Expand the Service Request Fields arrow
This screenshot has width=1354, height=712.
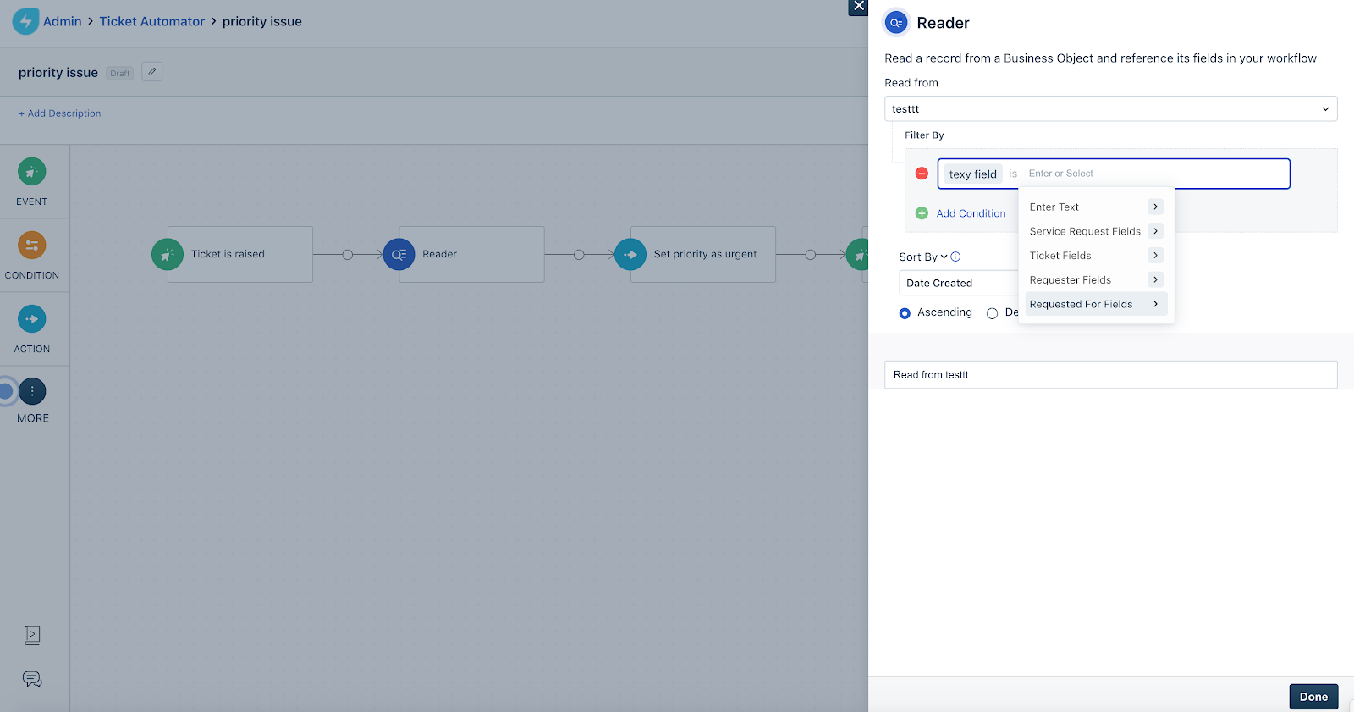[x=1155, y=231]
